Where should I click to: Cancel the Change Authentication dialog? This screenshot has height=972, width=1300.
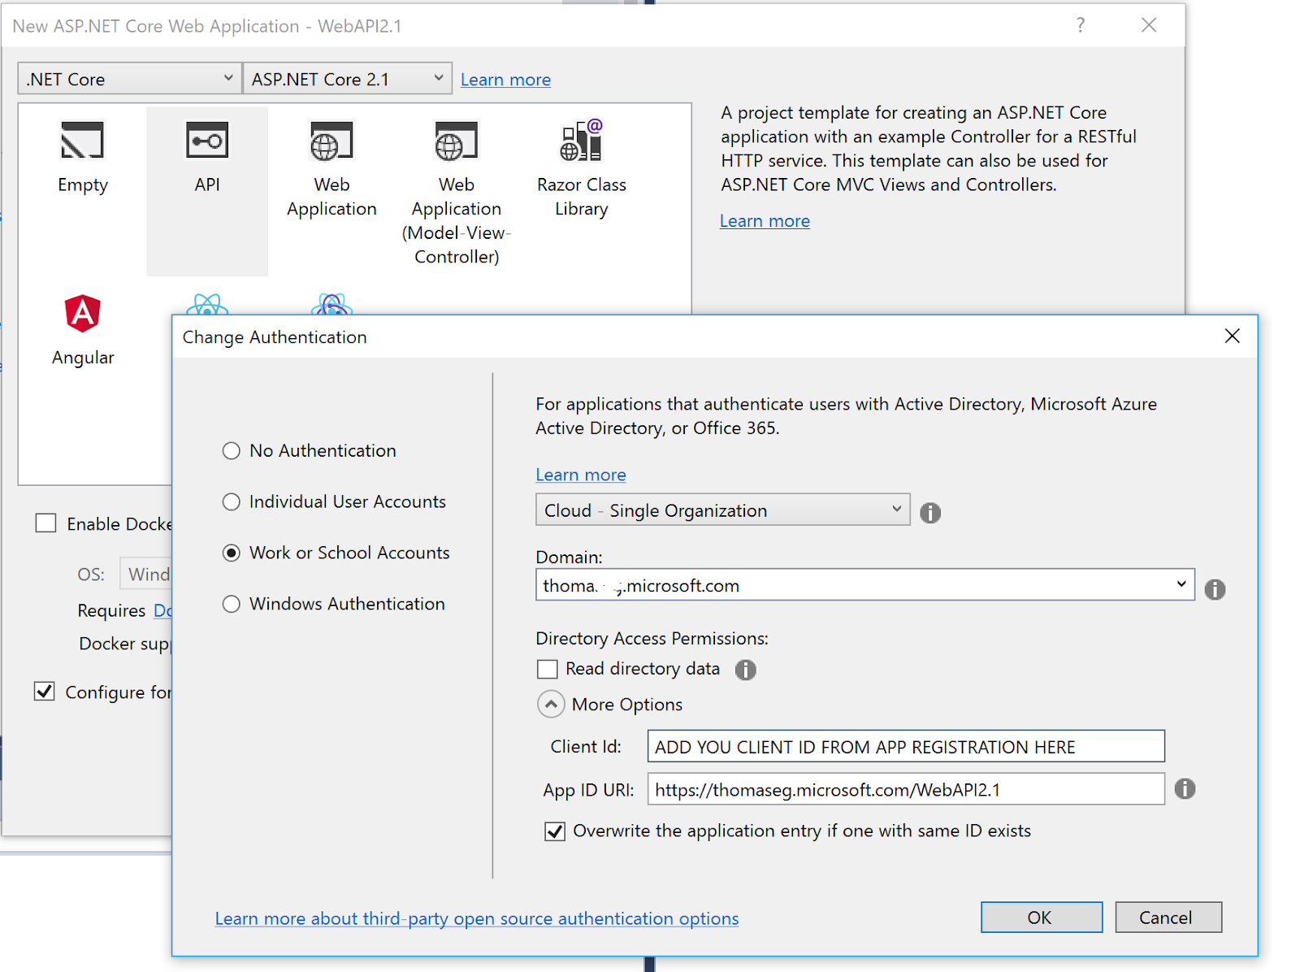click(1168, 918)
